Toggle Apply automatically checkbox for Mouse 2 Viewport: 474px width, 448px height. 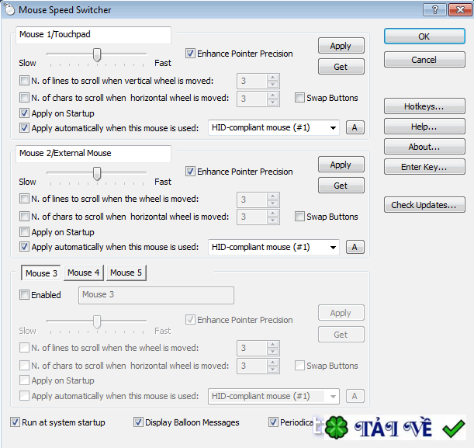point(24,247)
